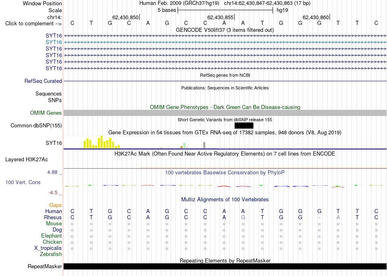Select the light-blue SYT16 transcript label
This screenshot has height=276, width=387.
click(53, 42)
